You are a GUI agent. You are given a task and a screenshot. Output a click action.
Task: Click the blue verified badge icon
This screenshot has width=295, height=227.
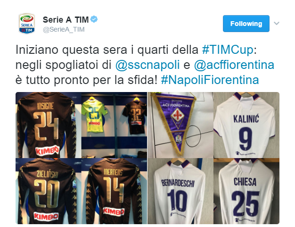click(94, 19)
